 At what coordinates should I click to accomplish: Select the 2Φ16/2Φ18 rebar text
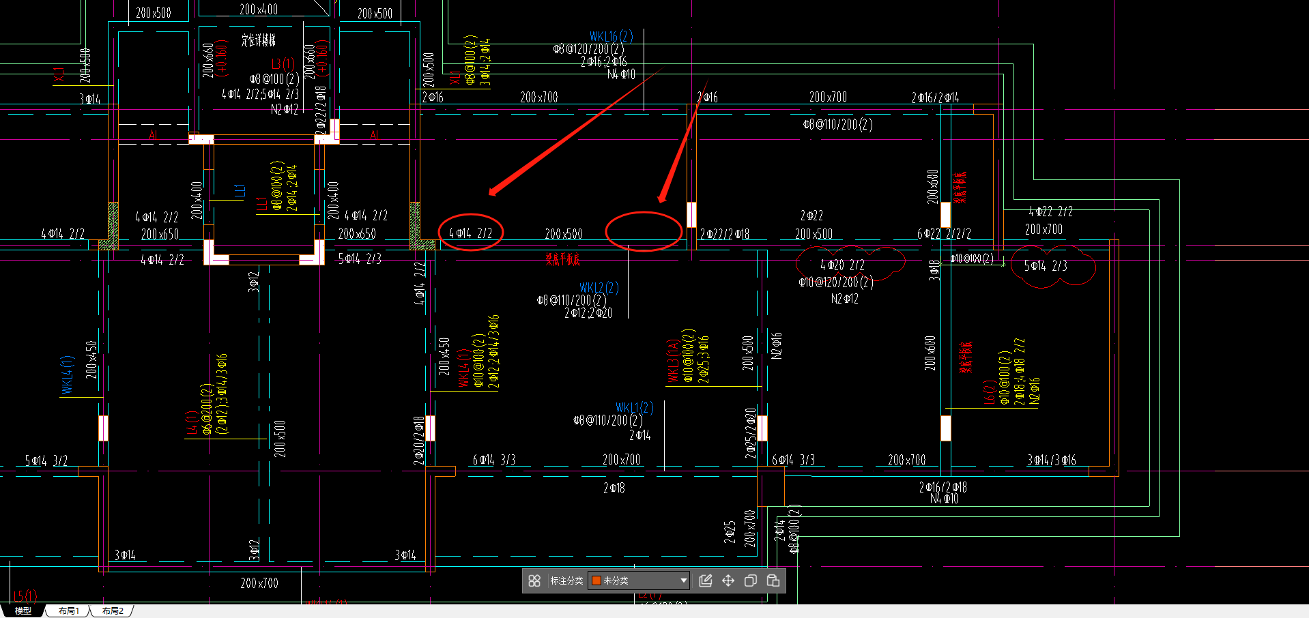(943, 487)
